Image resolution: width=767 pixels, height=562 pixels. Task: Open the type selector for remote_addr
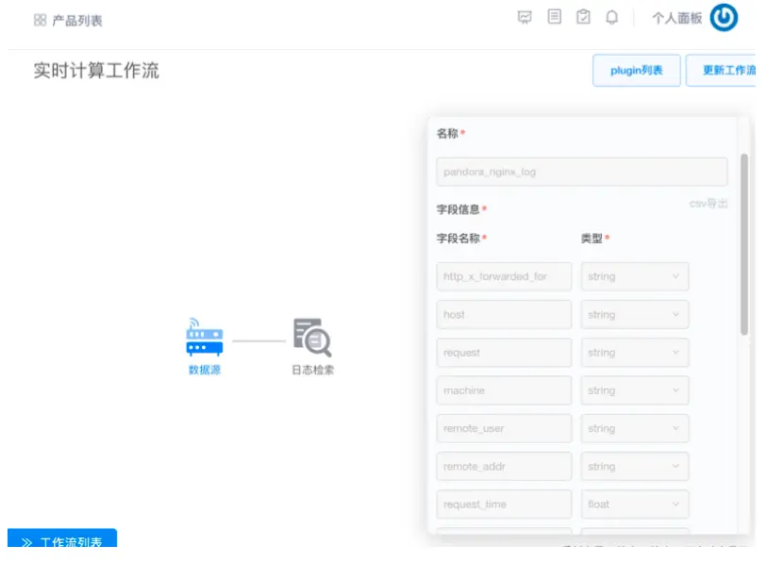tap(635, 466)
